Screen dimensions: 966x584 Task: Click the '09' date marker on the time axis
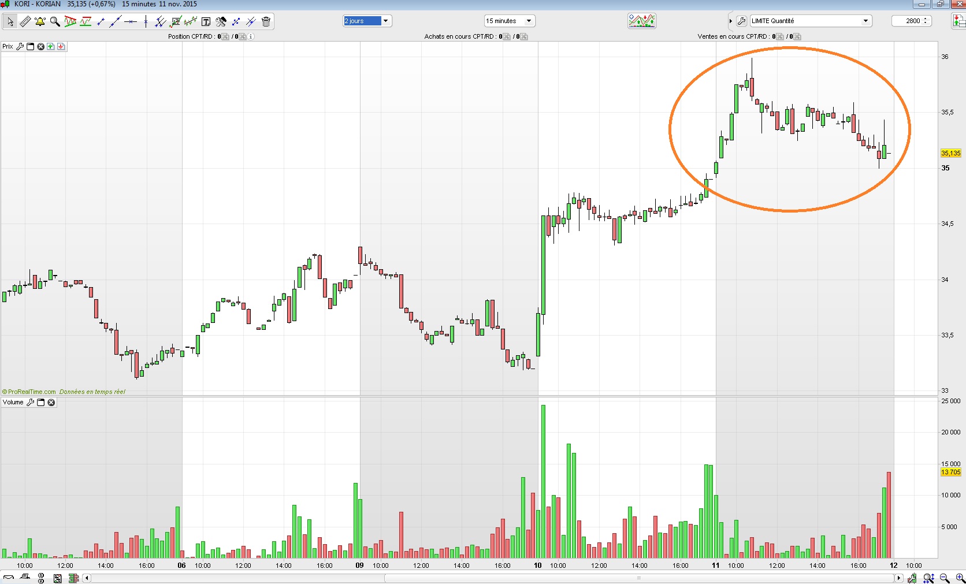[359, 566]
